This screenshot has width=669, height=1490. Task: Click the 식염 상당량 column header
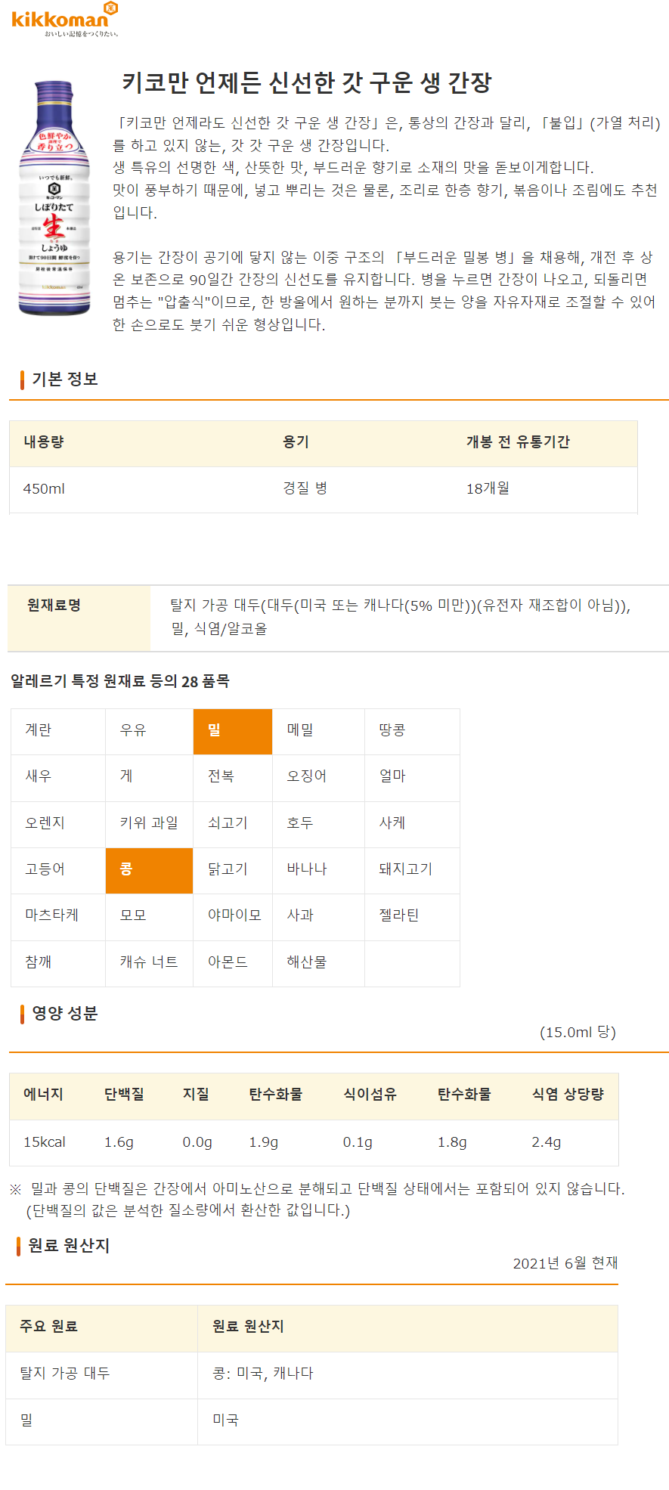(568, 1095)
